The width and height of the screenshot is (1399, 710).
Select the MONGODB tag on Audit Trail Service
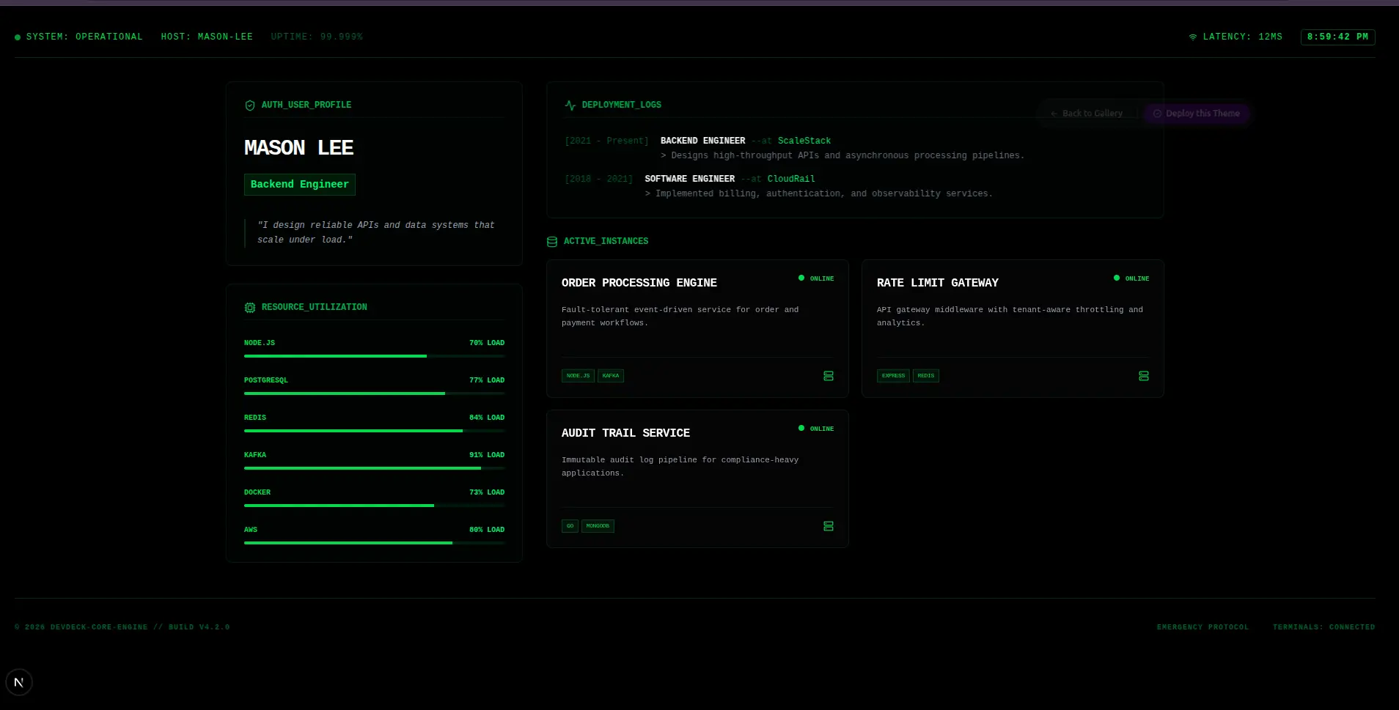point(598,526)
